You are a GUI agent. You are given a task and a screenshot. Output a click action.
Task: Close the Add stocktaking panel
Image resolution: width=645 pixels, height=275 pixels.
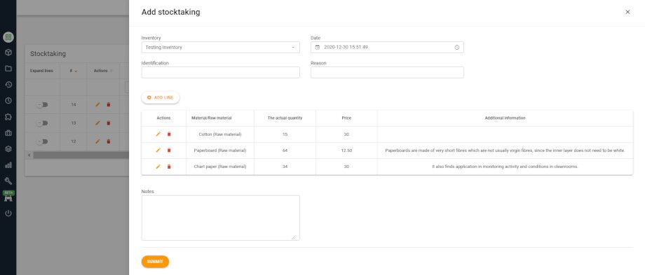tap(627, 12)
